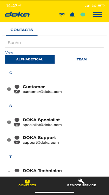
Task: Open the hamburger menu
Action: [97, 15]
